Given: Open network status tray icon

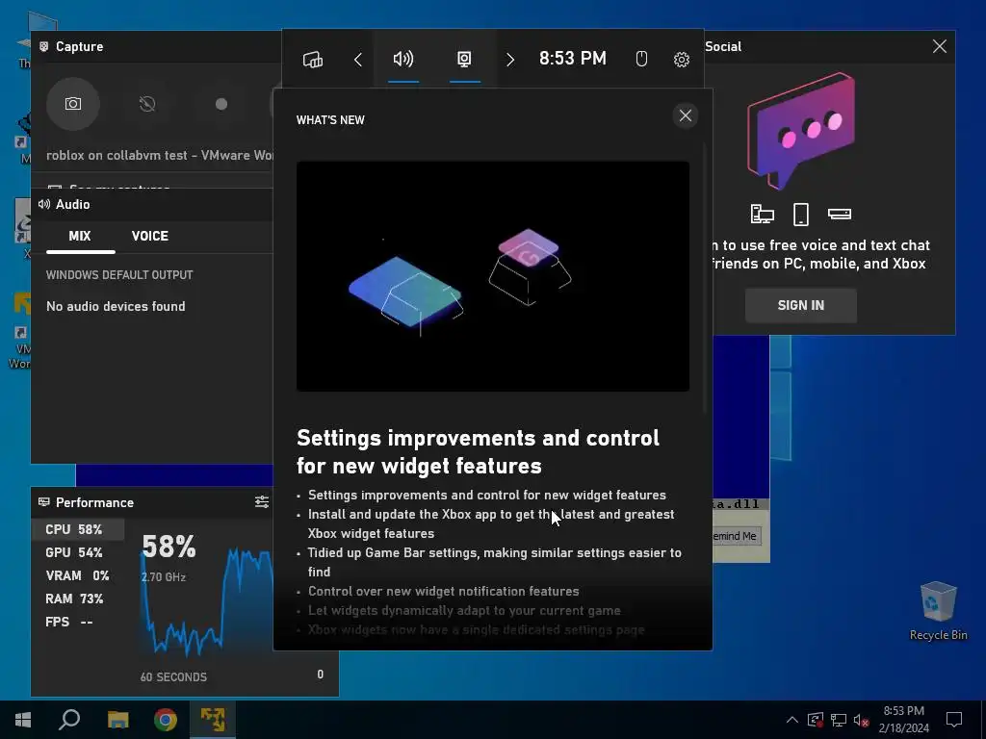Looking at the screenshot, I should 839,720.
